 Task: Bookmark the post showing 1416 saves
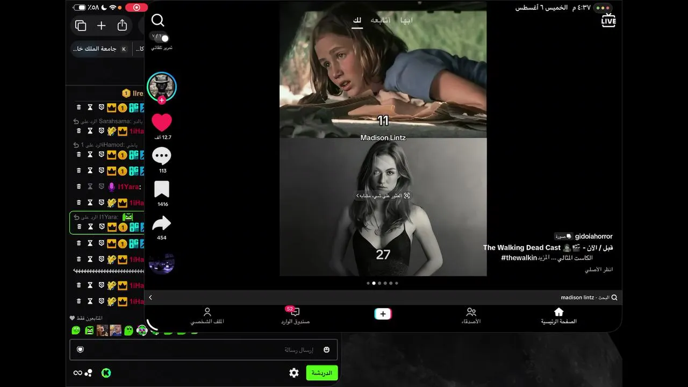[161, 189]
